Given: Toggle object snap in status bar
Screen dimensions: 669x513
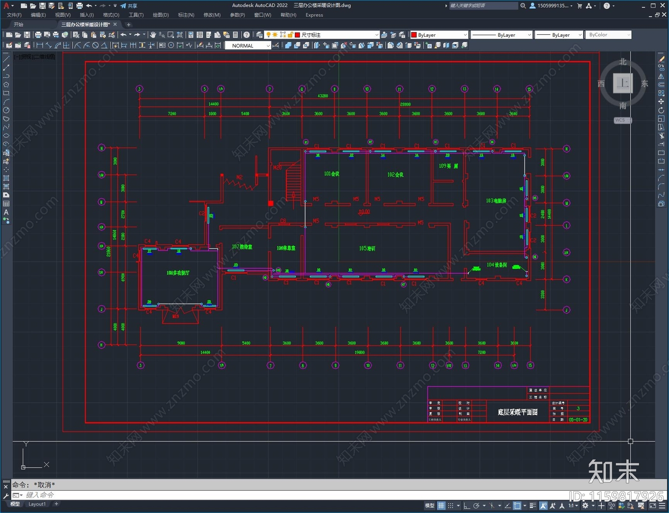Looking at the screenshot, I should pyautogui.click(x=517, y=505).
